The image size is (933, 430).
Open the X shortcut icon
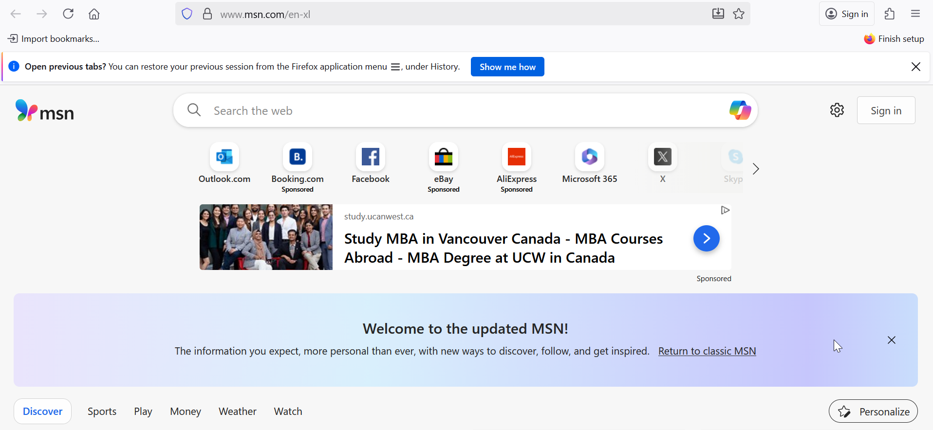662,157
